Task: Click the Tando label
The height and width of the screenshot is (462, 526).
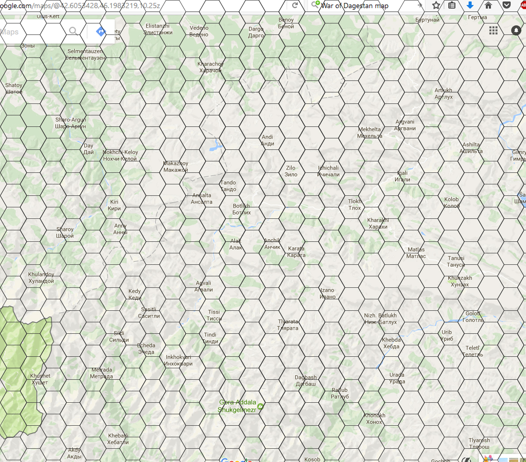Action: (228, 186)
